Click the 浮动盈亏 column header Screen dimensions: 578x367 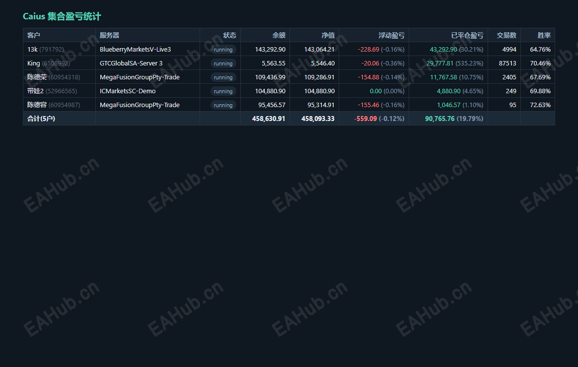(x=391, y=35)
